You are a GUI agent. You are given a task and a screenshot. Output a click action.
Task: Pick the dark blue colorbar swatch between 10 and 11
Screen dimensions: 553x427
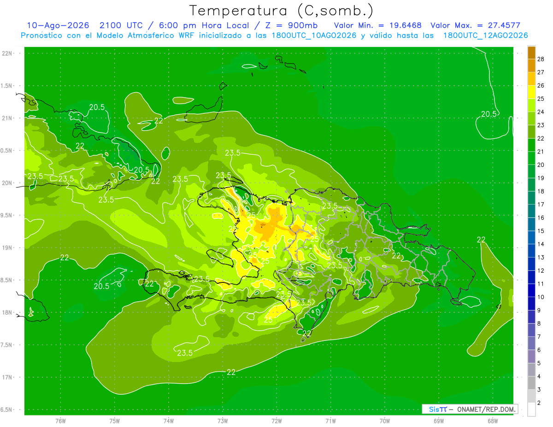pyautogui.click(x=532, y=290)
